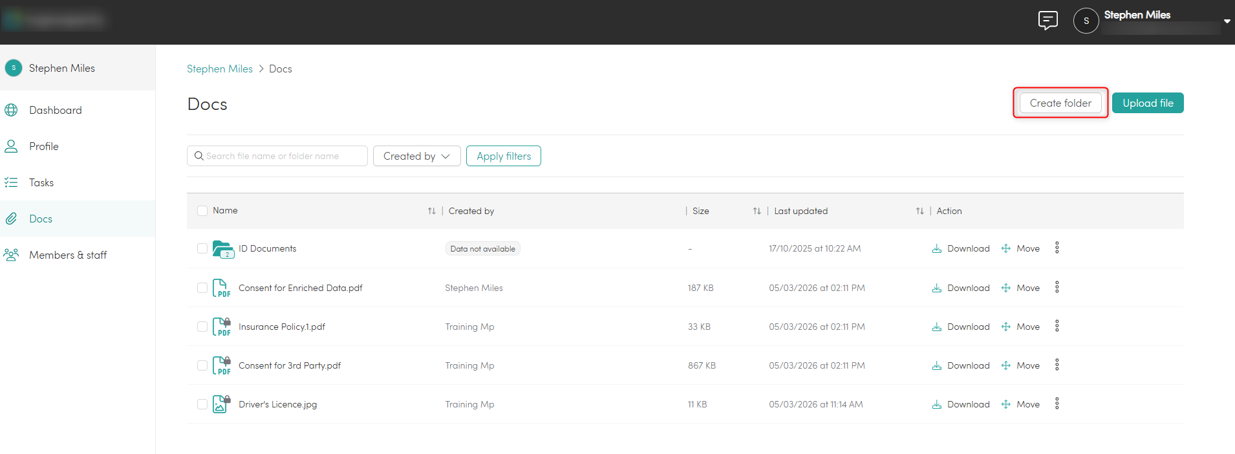The width and height of the screenshot is (1235, 454).
Task: Open the Created by filter dropdown
Action: 417,156
